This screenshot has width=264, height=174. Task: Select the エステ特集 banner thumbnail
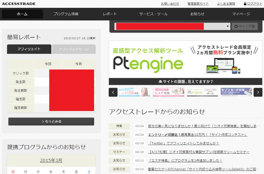[x=169, y=92]
